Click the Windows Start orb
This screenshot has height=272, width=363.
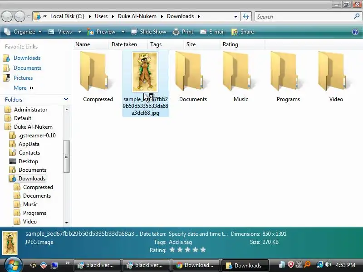[13, 265]
